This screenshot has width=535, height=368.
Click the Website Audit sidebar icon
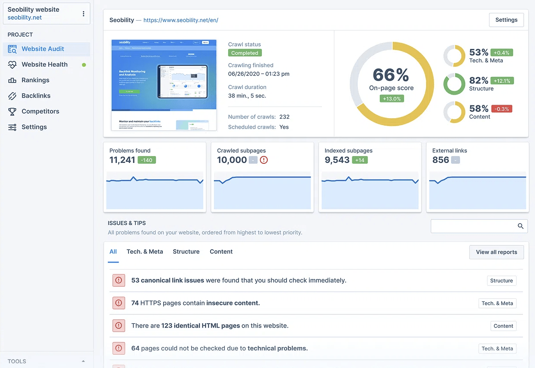[12, 49]
